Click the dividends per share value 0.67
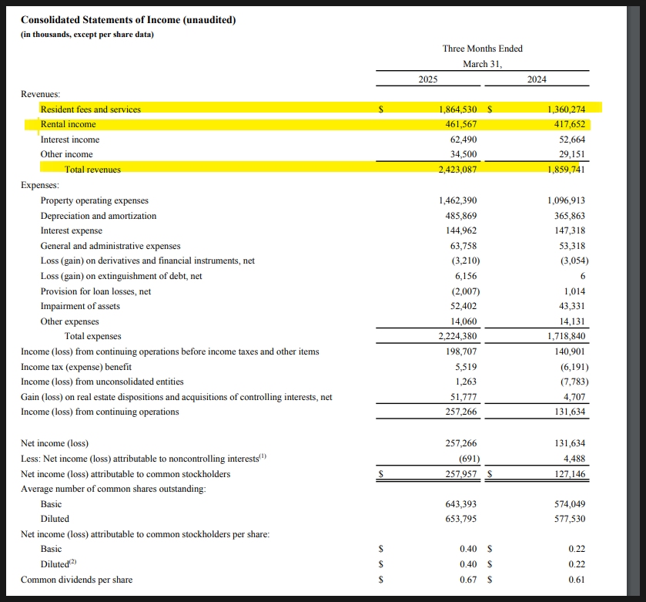The width and height of the screenshot is (646, 602). pyautogui.click(x=468, y=580)
